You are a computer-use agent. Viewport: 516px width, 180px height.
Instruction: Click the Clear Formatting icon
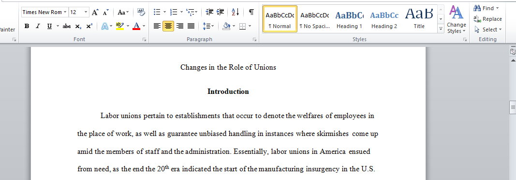pos(141,13)
